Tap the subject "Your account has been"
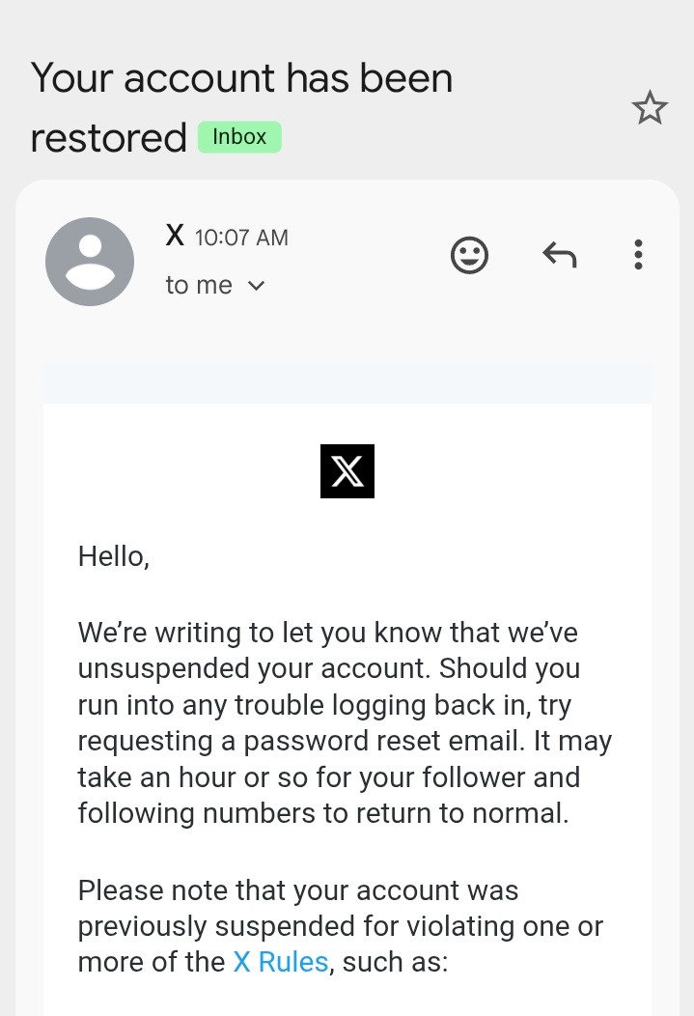The width and height of the screenshot is (694, 1016). pos(241,78)
